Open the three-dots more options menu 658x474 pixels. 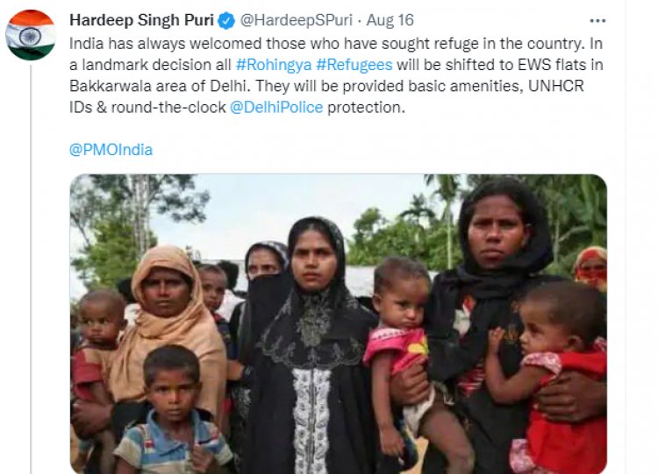597,20
